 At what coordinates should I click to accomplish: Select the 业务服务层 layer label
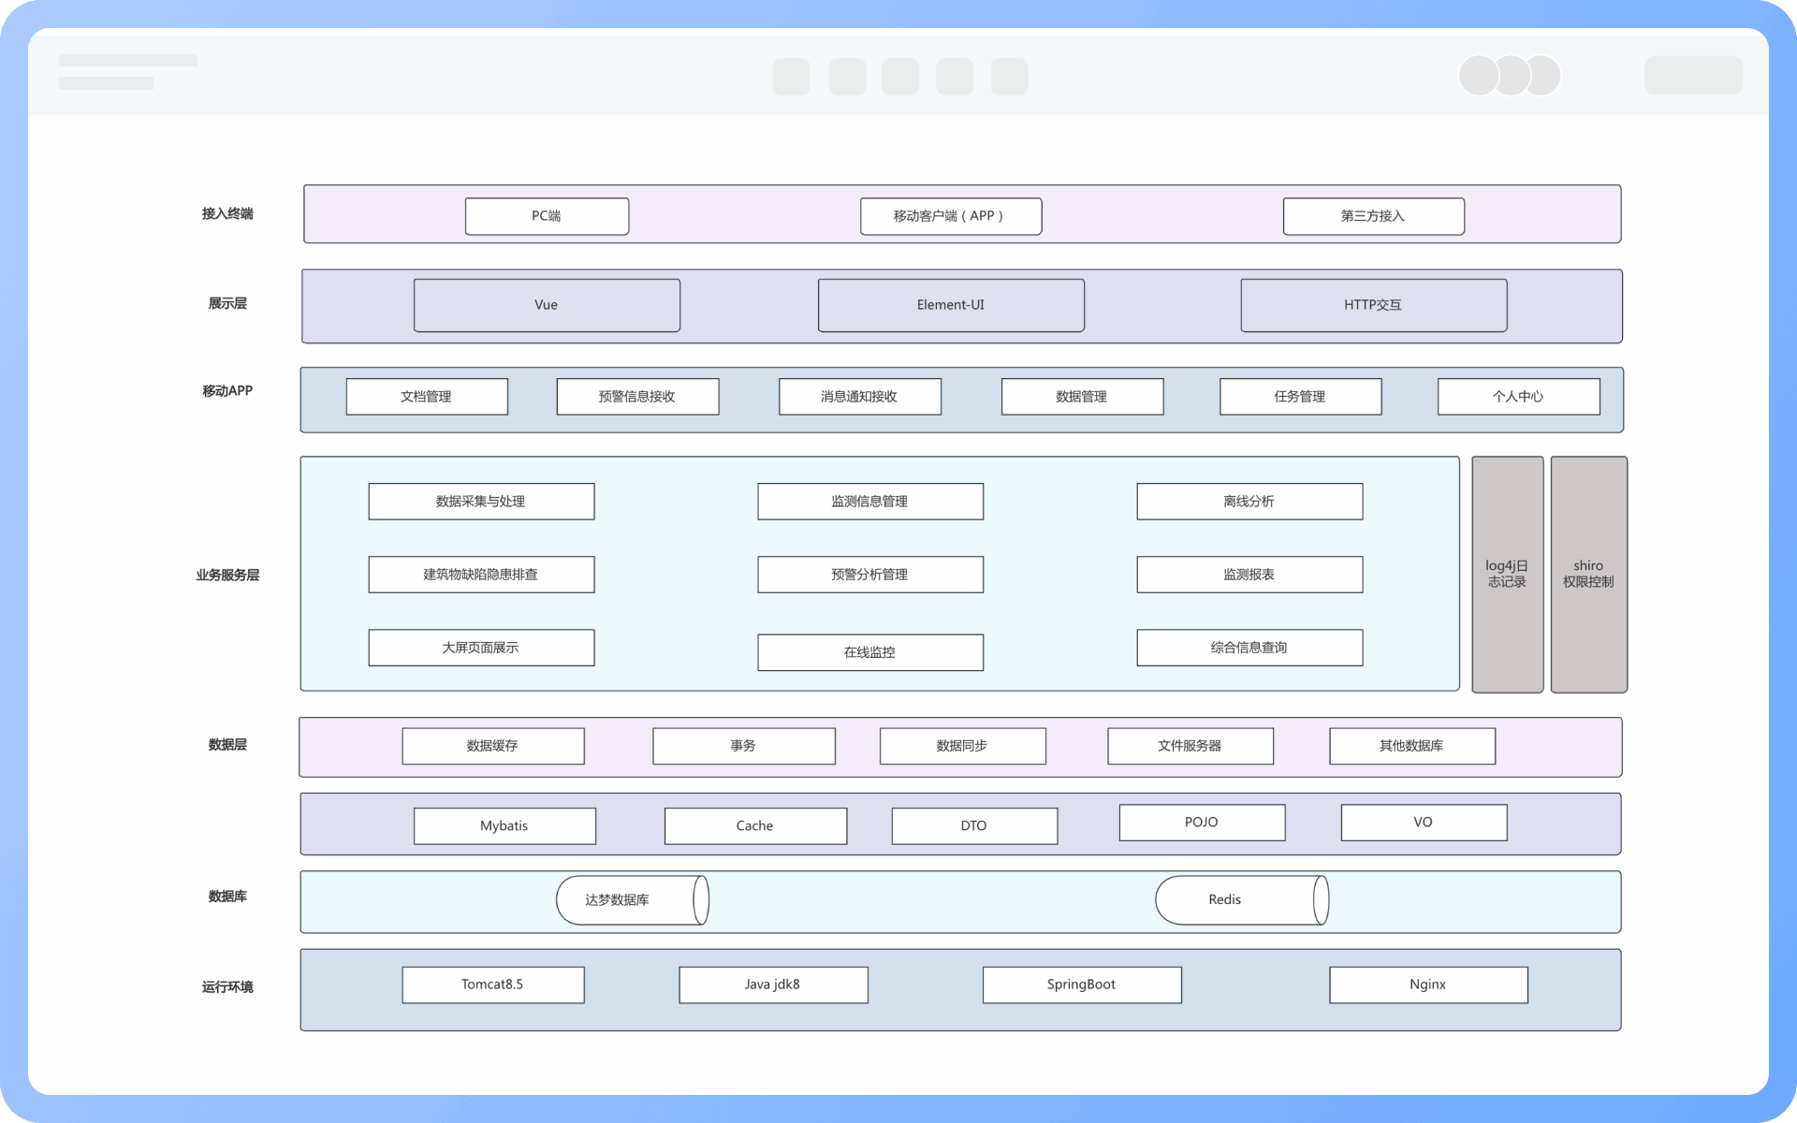(227, 576)
